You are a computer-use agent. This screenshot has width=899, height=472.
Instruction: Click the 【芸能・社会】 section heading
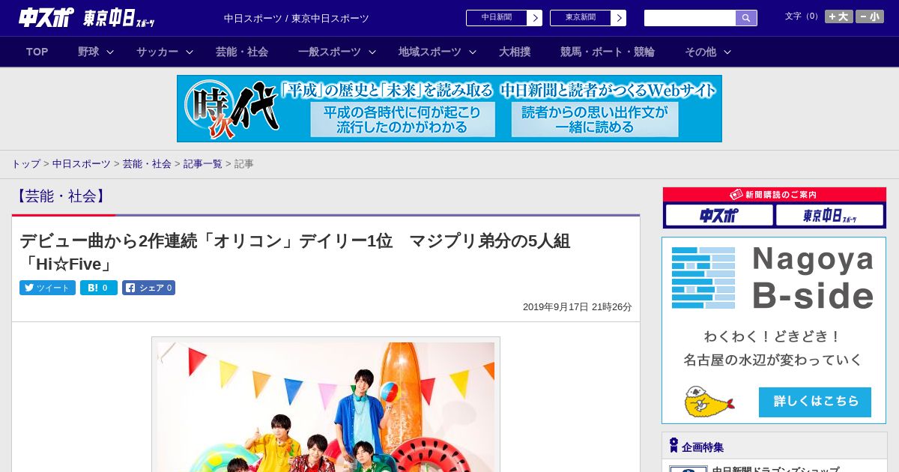(61, 196)
